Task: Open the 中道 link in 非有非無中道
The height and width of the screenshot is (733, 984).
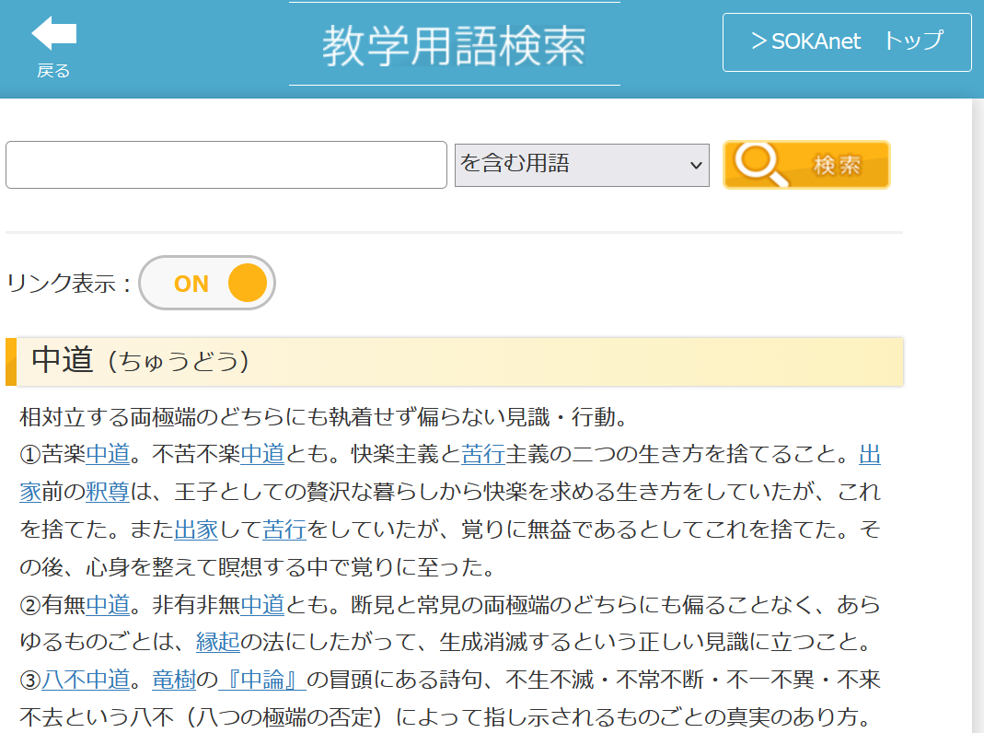Action: 262,605
